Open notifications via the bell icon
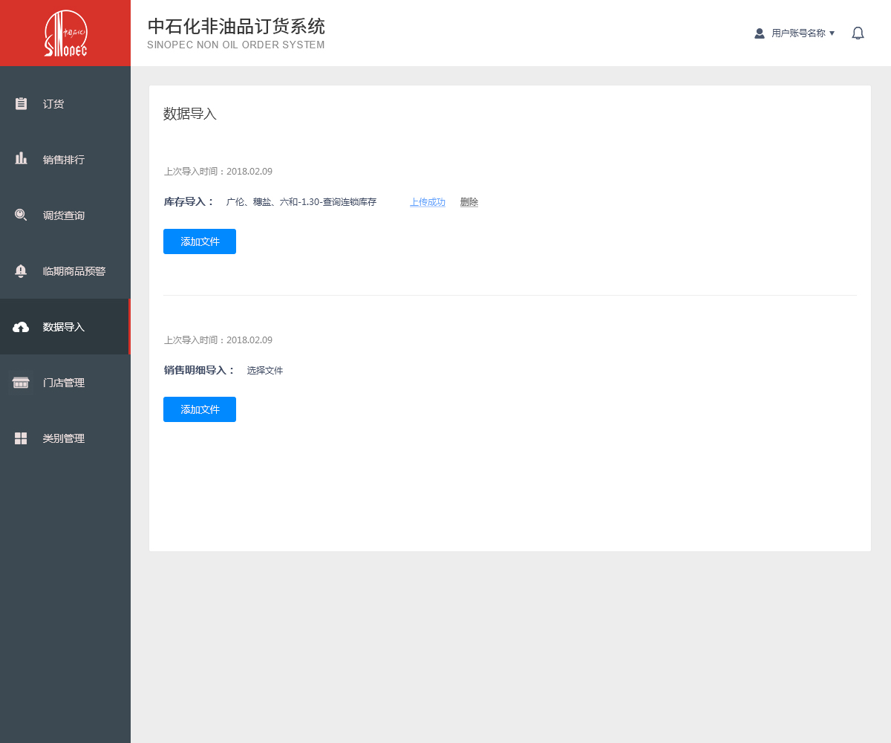The image size is (891, 743). [858, 33]
